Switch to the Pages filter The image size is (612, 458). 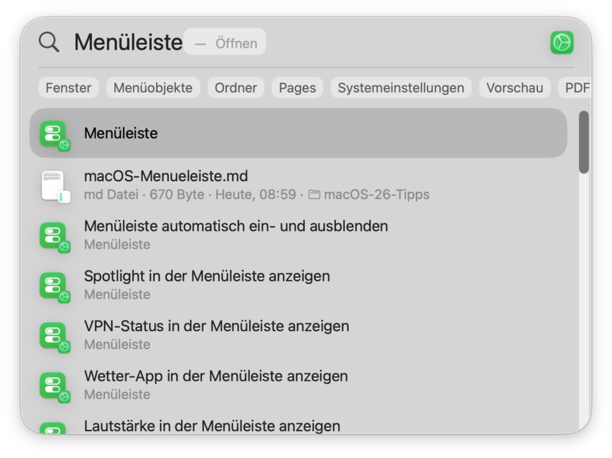pyautogui.click(x=297, y=87)
